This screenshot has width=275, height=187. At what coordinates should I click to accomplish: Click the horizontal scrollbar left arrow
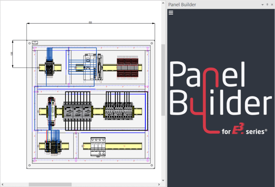2,185
